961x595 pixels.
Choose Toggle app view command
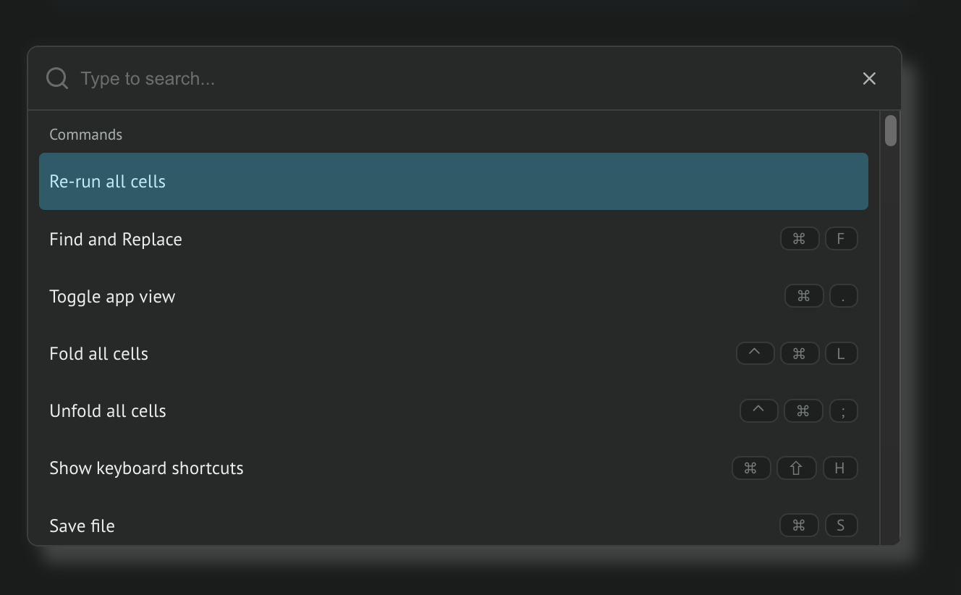(x=454, y=296)
